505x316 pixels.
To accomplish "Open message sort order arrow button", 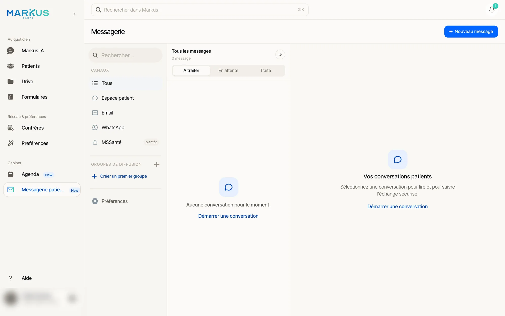I will coord(280,54).
